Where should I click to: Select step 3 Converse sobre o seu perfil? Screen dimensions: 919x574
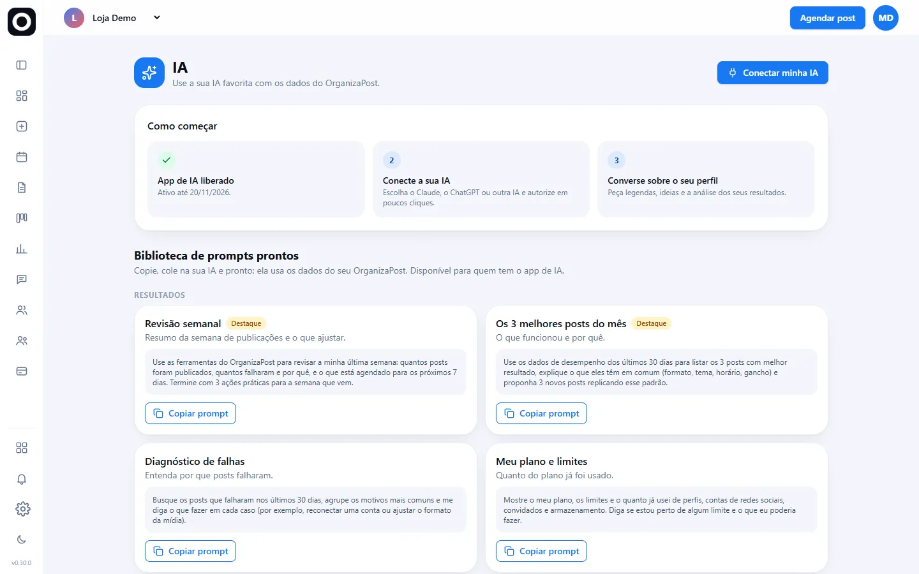click(706, 179)
